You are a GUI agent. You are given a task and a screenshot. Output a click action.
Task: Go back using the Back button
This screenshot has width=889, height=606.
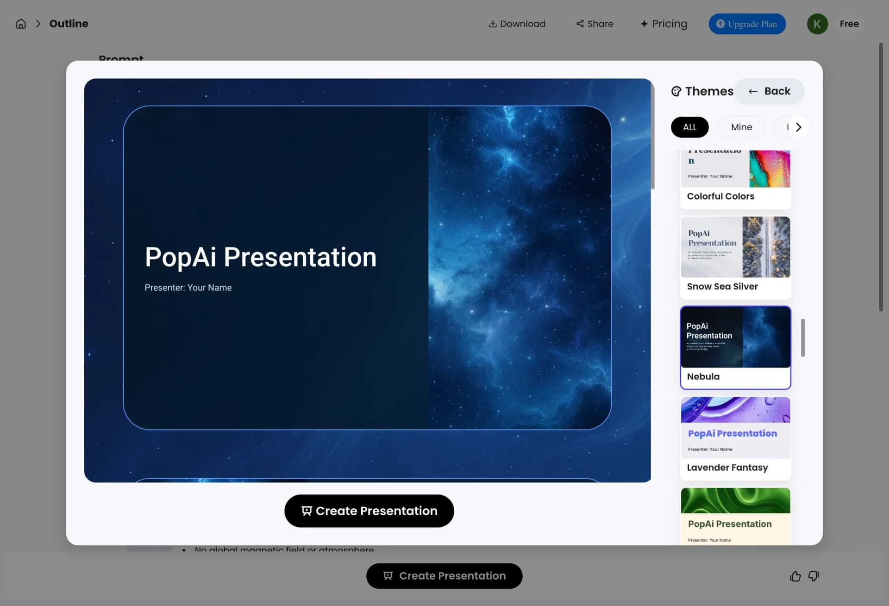(x=769, y=91)
